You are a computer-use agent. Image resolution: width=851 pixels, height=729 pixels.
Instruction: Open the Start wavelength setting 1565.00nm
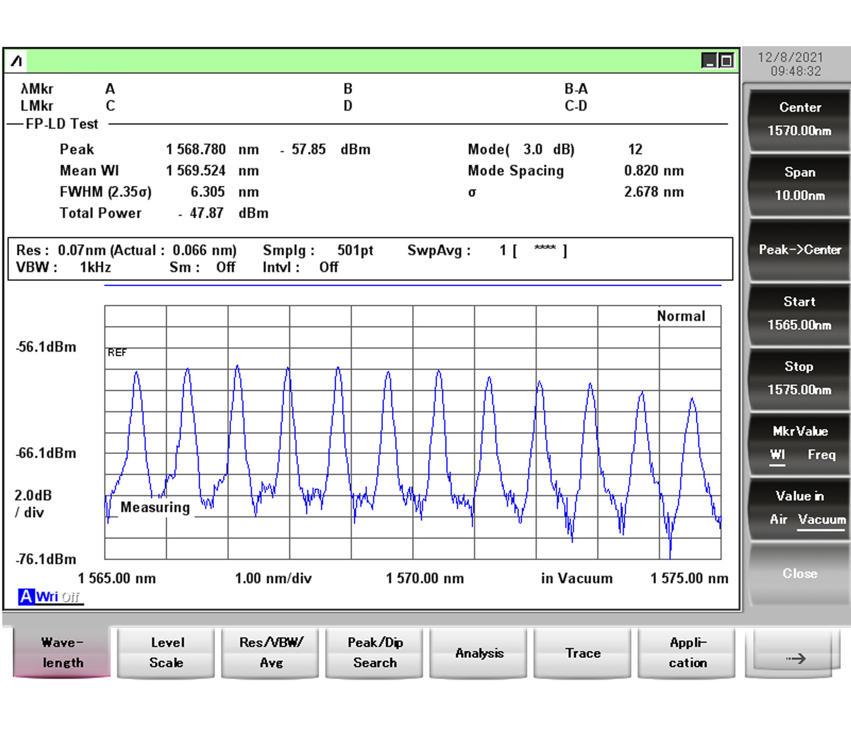(799, 313)
